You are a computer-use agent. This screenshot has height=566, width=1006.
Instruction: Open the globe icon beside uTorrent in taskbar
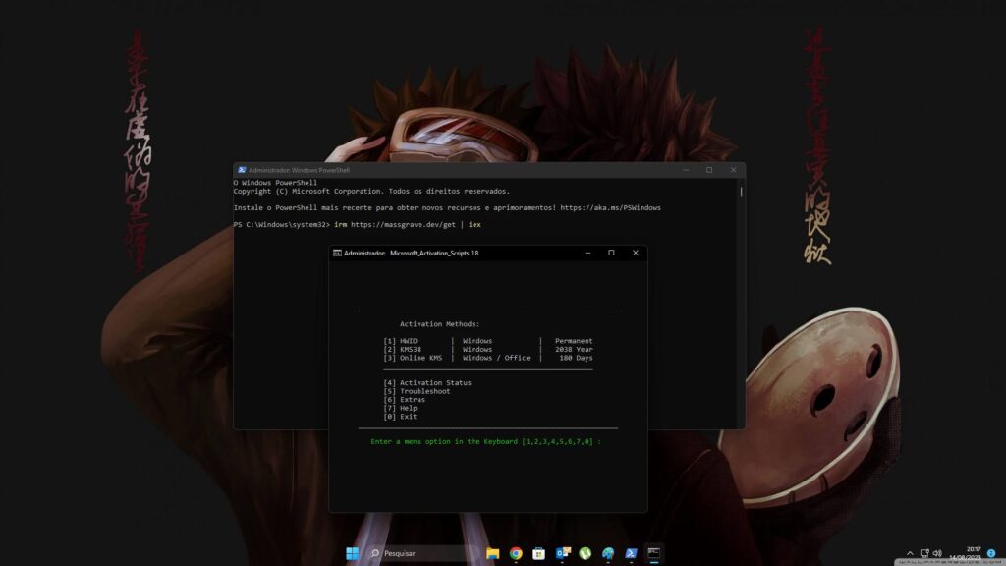[x=608, y=553]
